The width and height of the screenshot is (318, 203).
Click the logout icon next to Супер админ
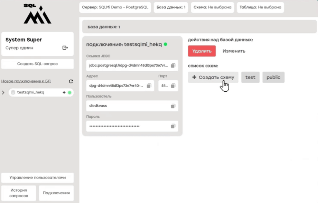(x=65, y=48)
